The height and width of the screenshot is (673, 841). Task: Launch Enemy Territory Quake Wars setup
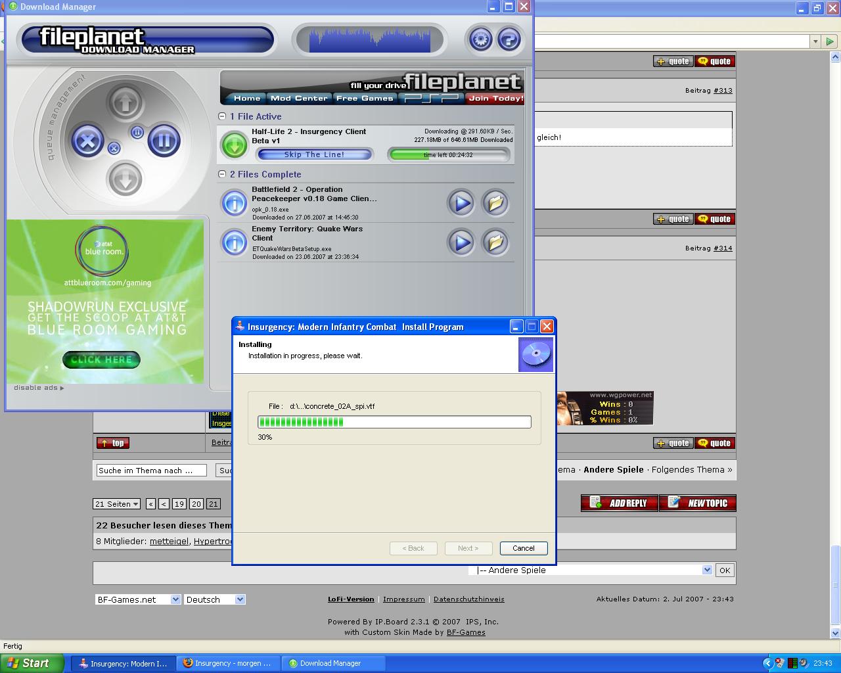click(461, 243)
